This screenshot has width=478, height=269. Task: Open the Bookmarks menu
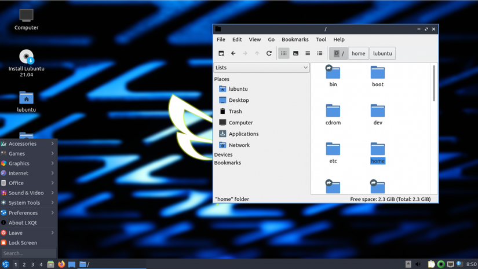pos(295,39)
